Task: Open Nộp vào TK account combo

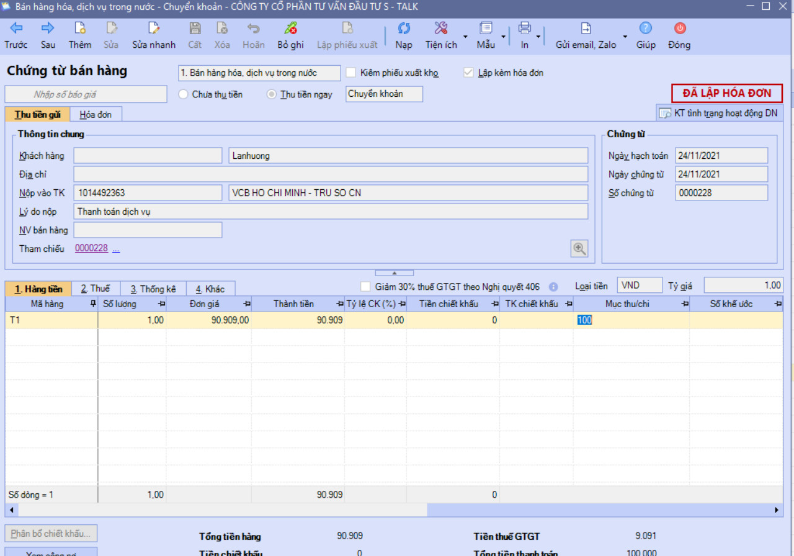Action: (148, 193)
